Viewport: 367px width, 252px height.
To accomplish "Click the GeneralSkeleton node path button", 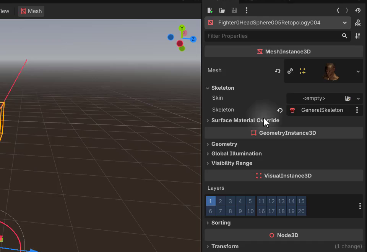I will tap(322, 110).
